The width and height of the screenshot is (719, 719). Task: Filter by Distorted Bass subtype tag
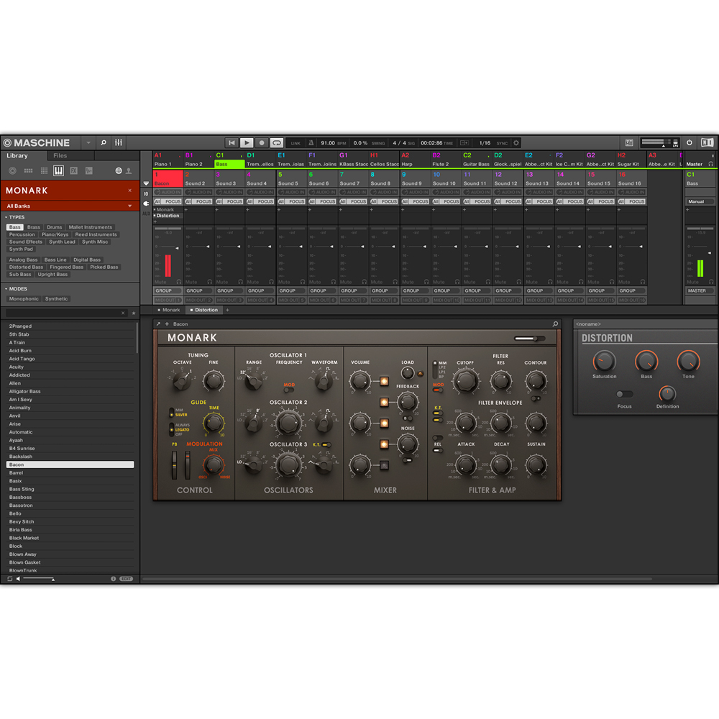point(26,267)
